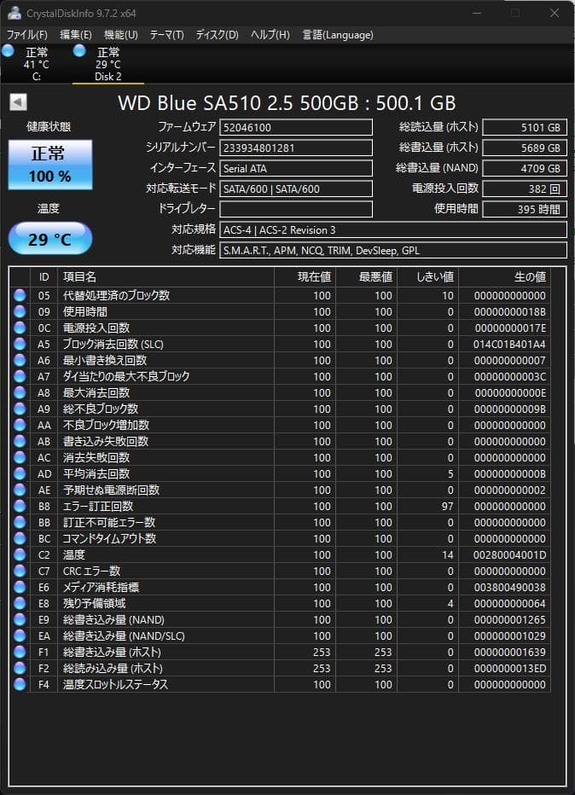Click the しきい値 column header
This screenshot has width=575, height=795.
[427, 277]
